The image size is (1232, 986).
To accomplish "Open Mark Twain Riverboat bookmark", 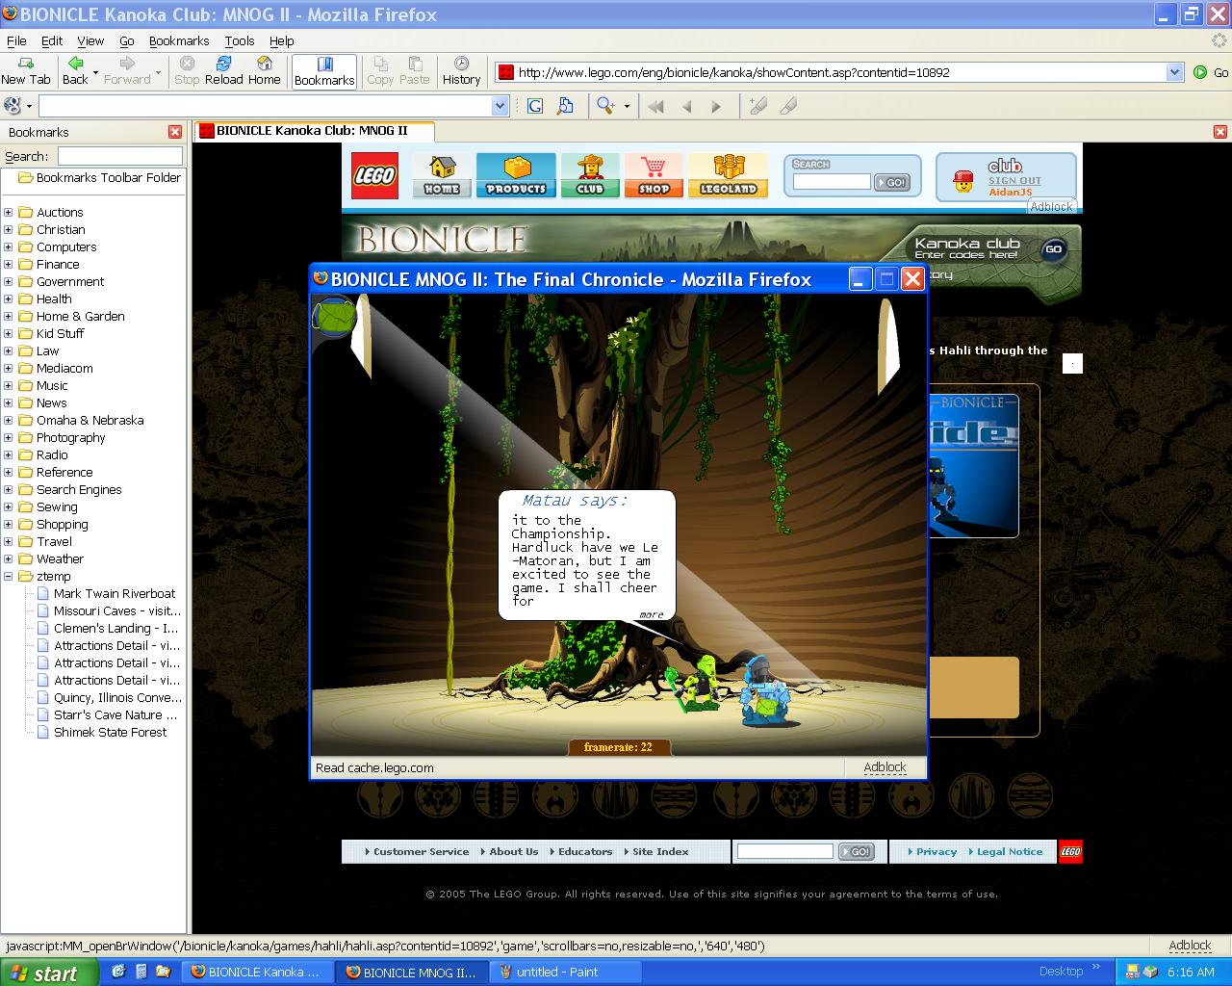I will click(115, 594).
